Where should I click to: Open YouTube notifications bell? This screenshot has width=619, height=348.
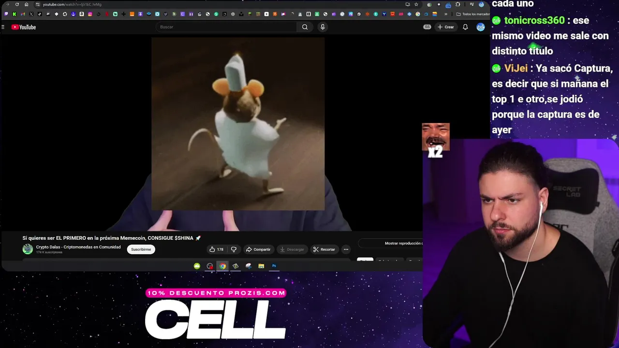(465, 27)
